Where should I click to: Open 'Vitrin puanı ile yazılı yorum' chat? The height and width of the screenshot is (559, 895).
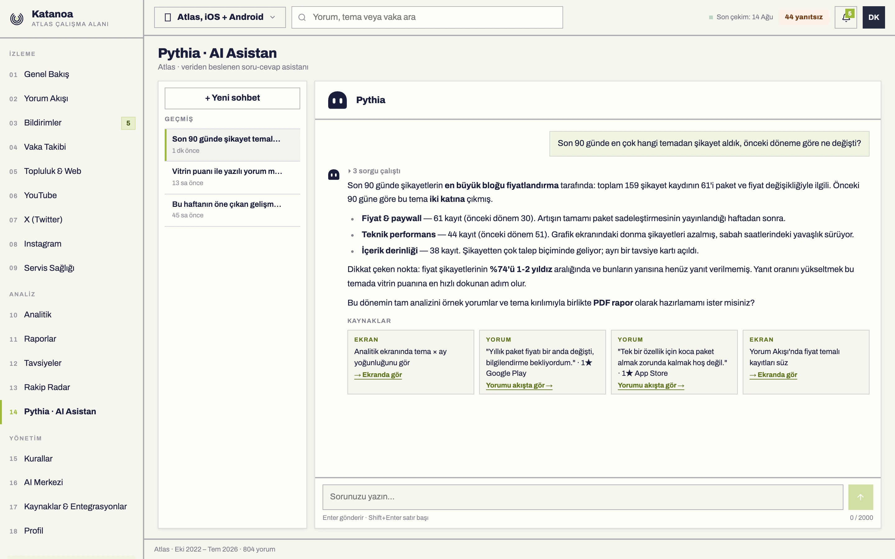tap(232, 177)
